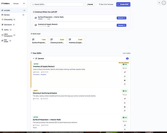Select the Safety folder in sidebar

7,30
